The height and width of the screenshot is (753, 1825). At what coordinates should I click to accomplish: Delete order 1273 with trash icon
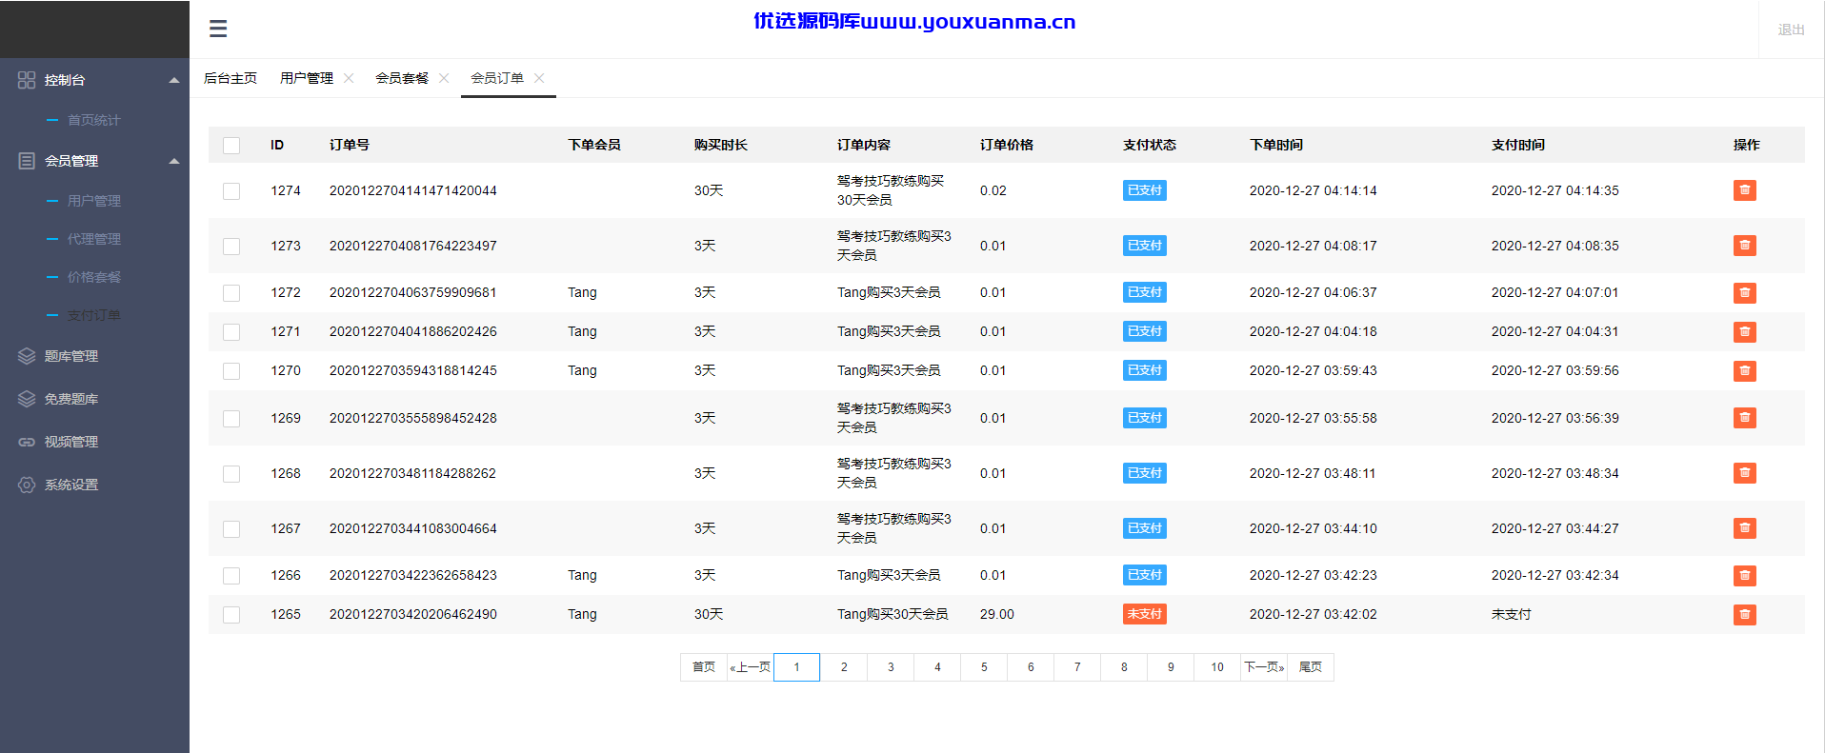(1745, 246)
